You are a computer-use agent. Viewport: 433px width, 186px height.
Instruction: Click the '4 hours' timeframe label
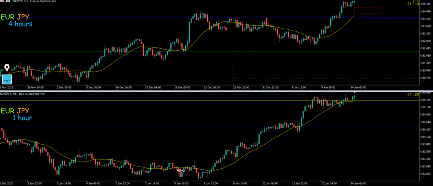click(20, 24)
